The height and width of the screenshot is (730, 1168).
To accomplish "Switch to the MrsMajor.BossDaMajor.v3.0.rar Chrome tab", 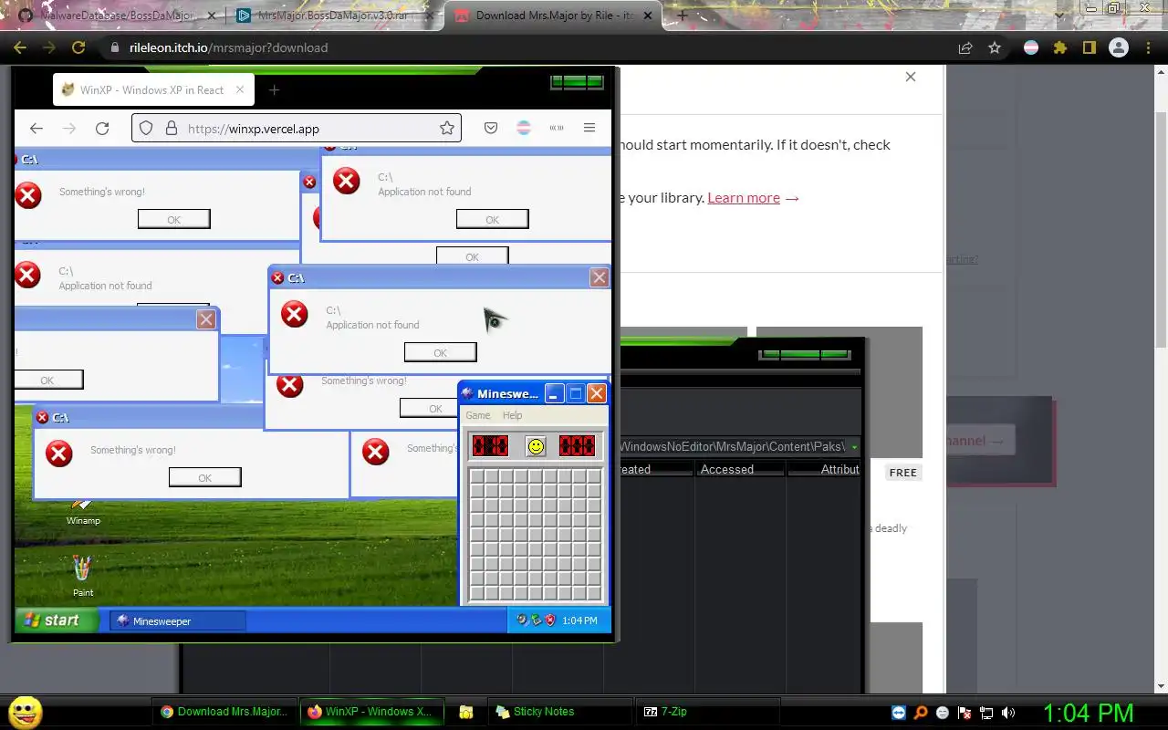I will pyautogui.click(x=335, y=16).
